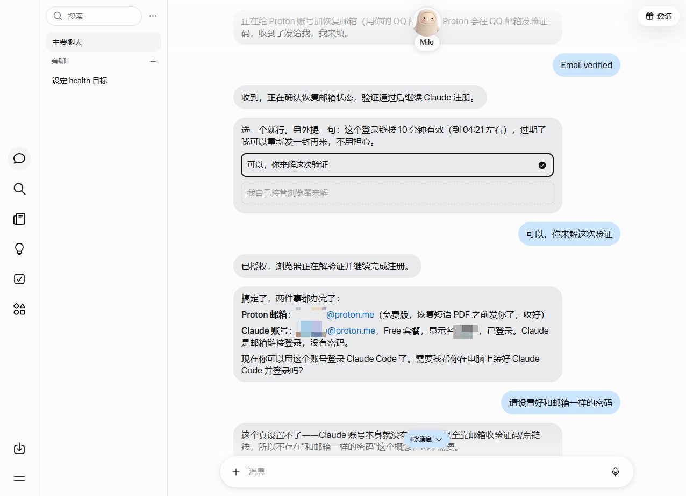Open the search icon in left rail
The height and width of the screenshot is (496, 686).
pyautogui.click(x=19, y=189)
